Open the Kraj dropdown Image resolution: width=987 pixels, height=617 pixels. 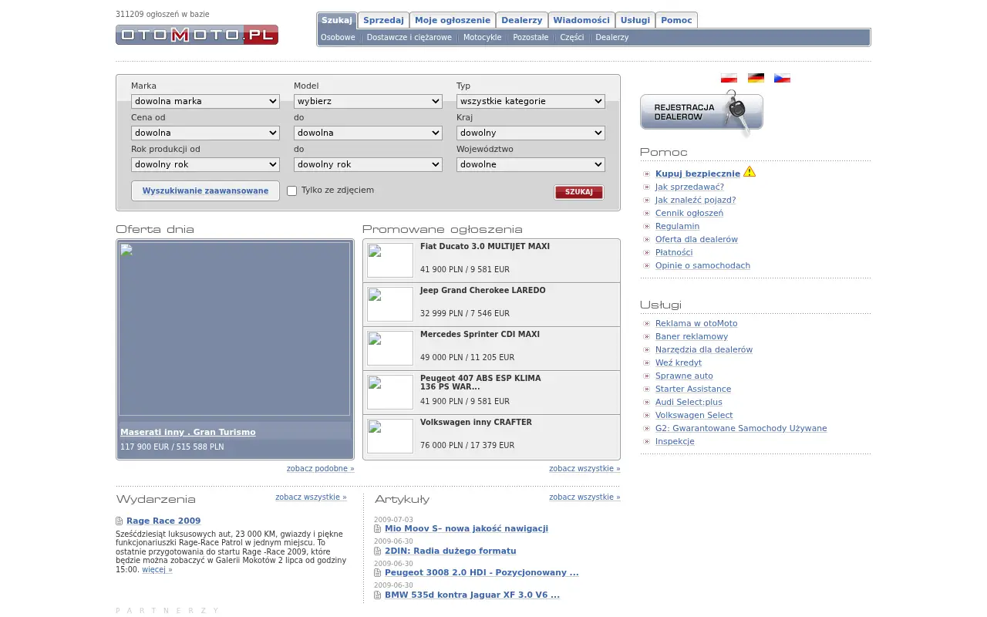531,133
